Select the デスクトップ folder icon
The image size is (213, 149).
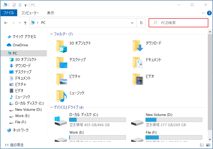62,63
